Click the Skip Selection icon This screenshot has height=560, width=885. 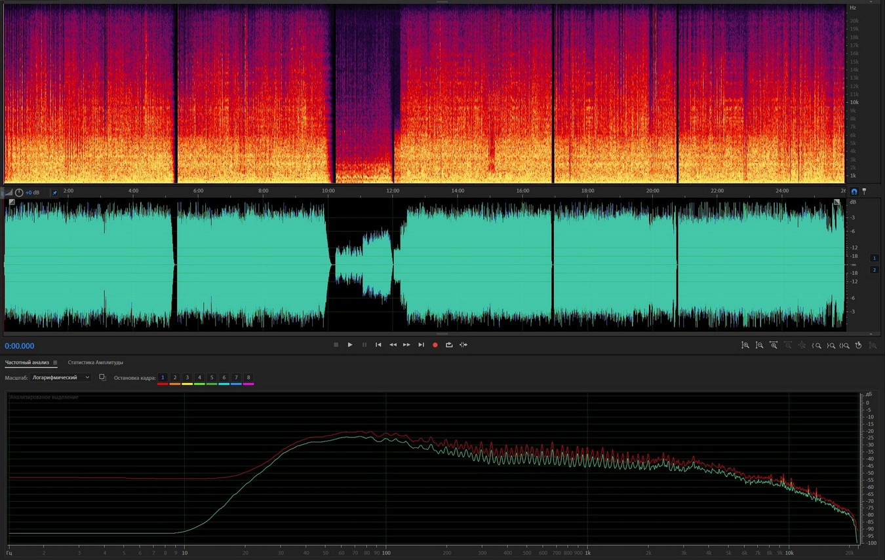pos(463,345)
